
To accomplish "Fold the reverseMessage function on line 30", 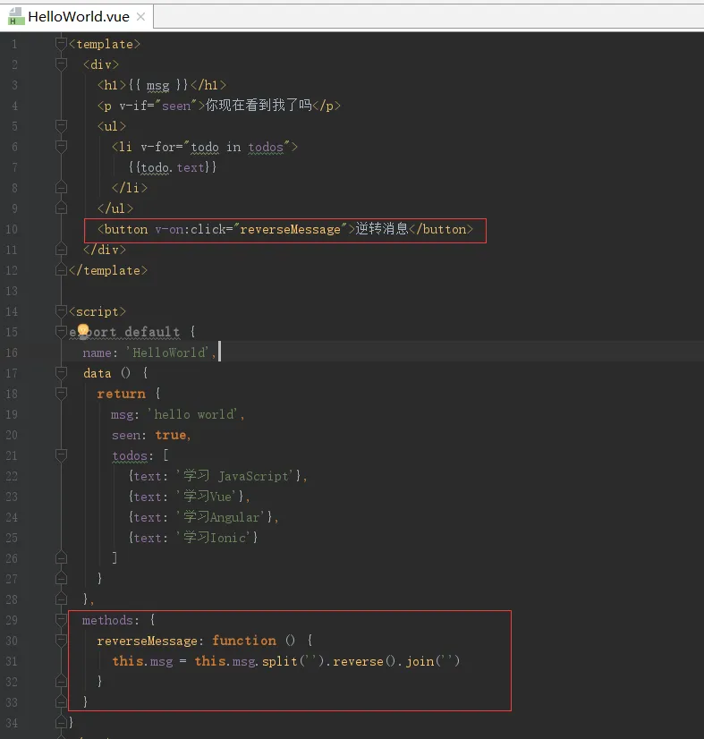I will tap(61, 641).
